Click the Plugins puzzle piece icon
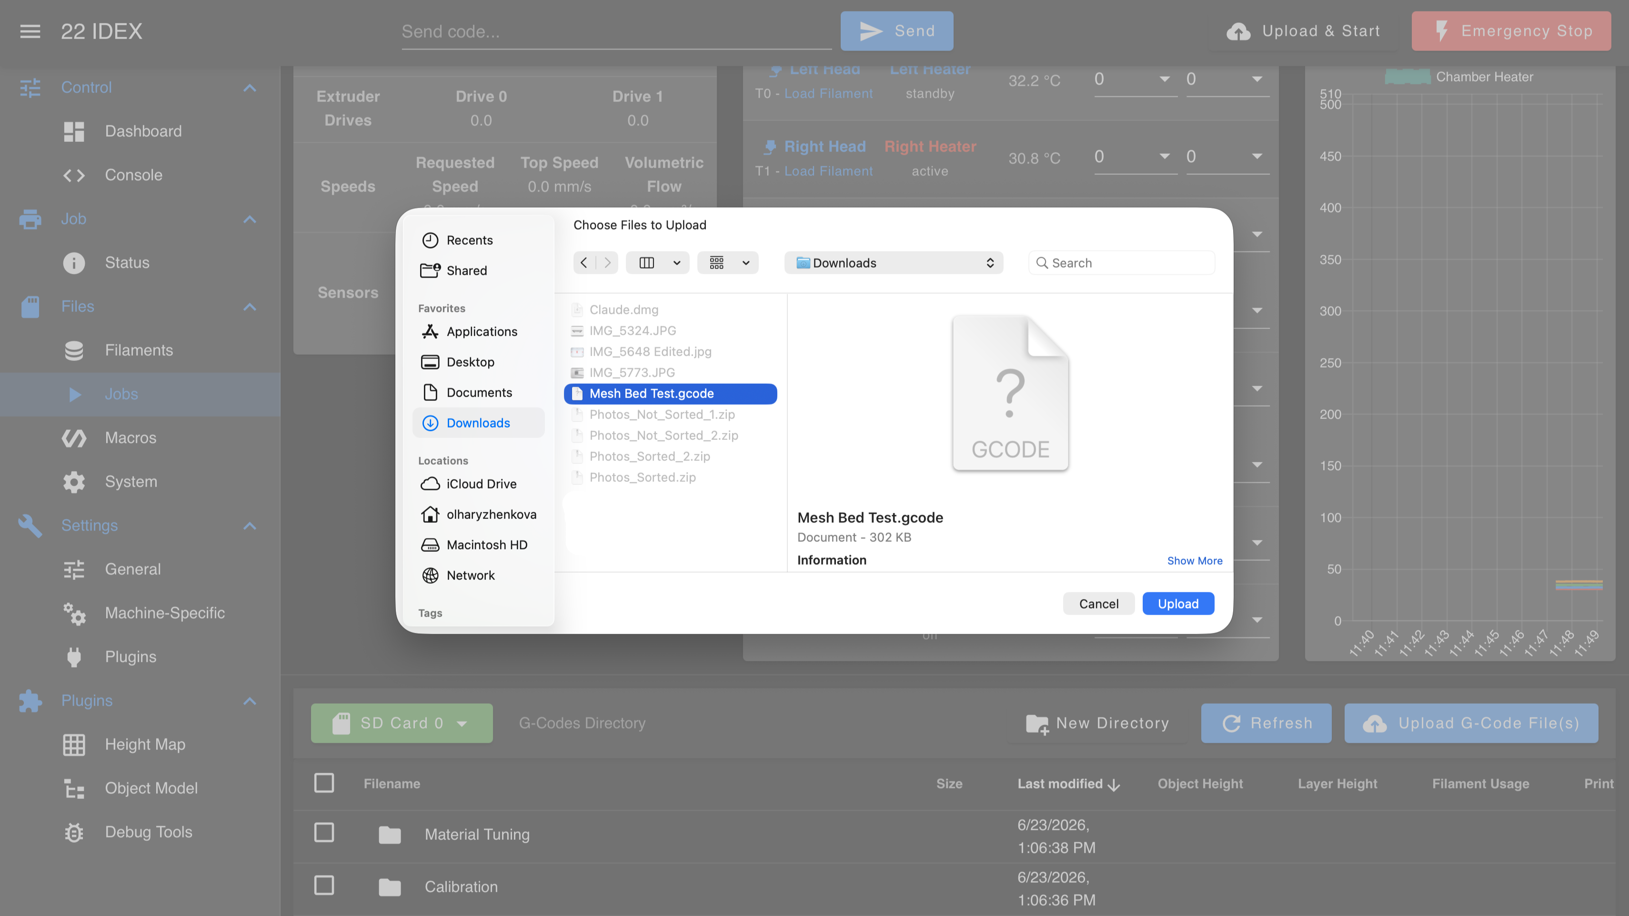The width and height of the screenshot is (1629, 916). (x=30, y=701)
